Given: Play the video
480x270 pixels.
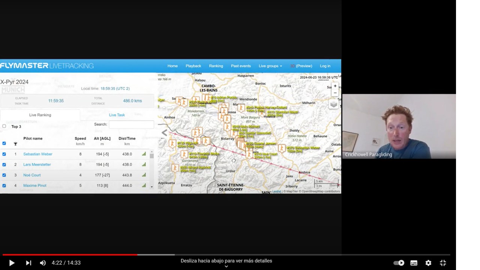Looking at the screenshot, I should point(12,263).
